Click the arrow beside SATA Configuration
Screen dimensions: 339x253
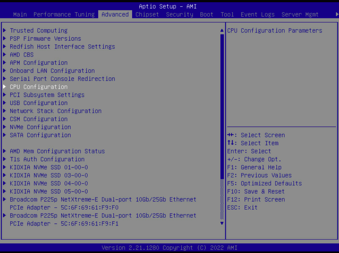[x=4, y=135]
